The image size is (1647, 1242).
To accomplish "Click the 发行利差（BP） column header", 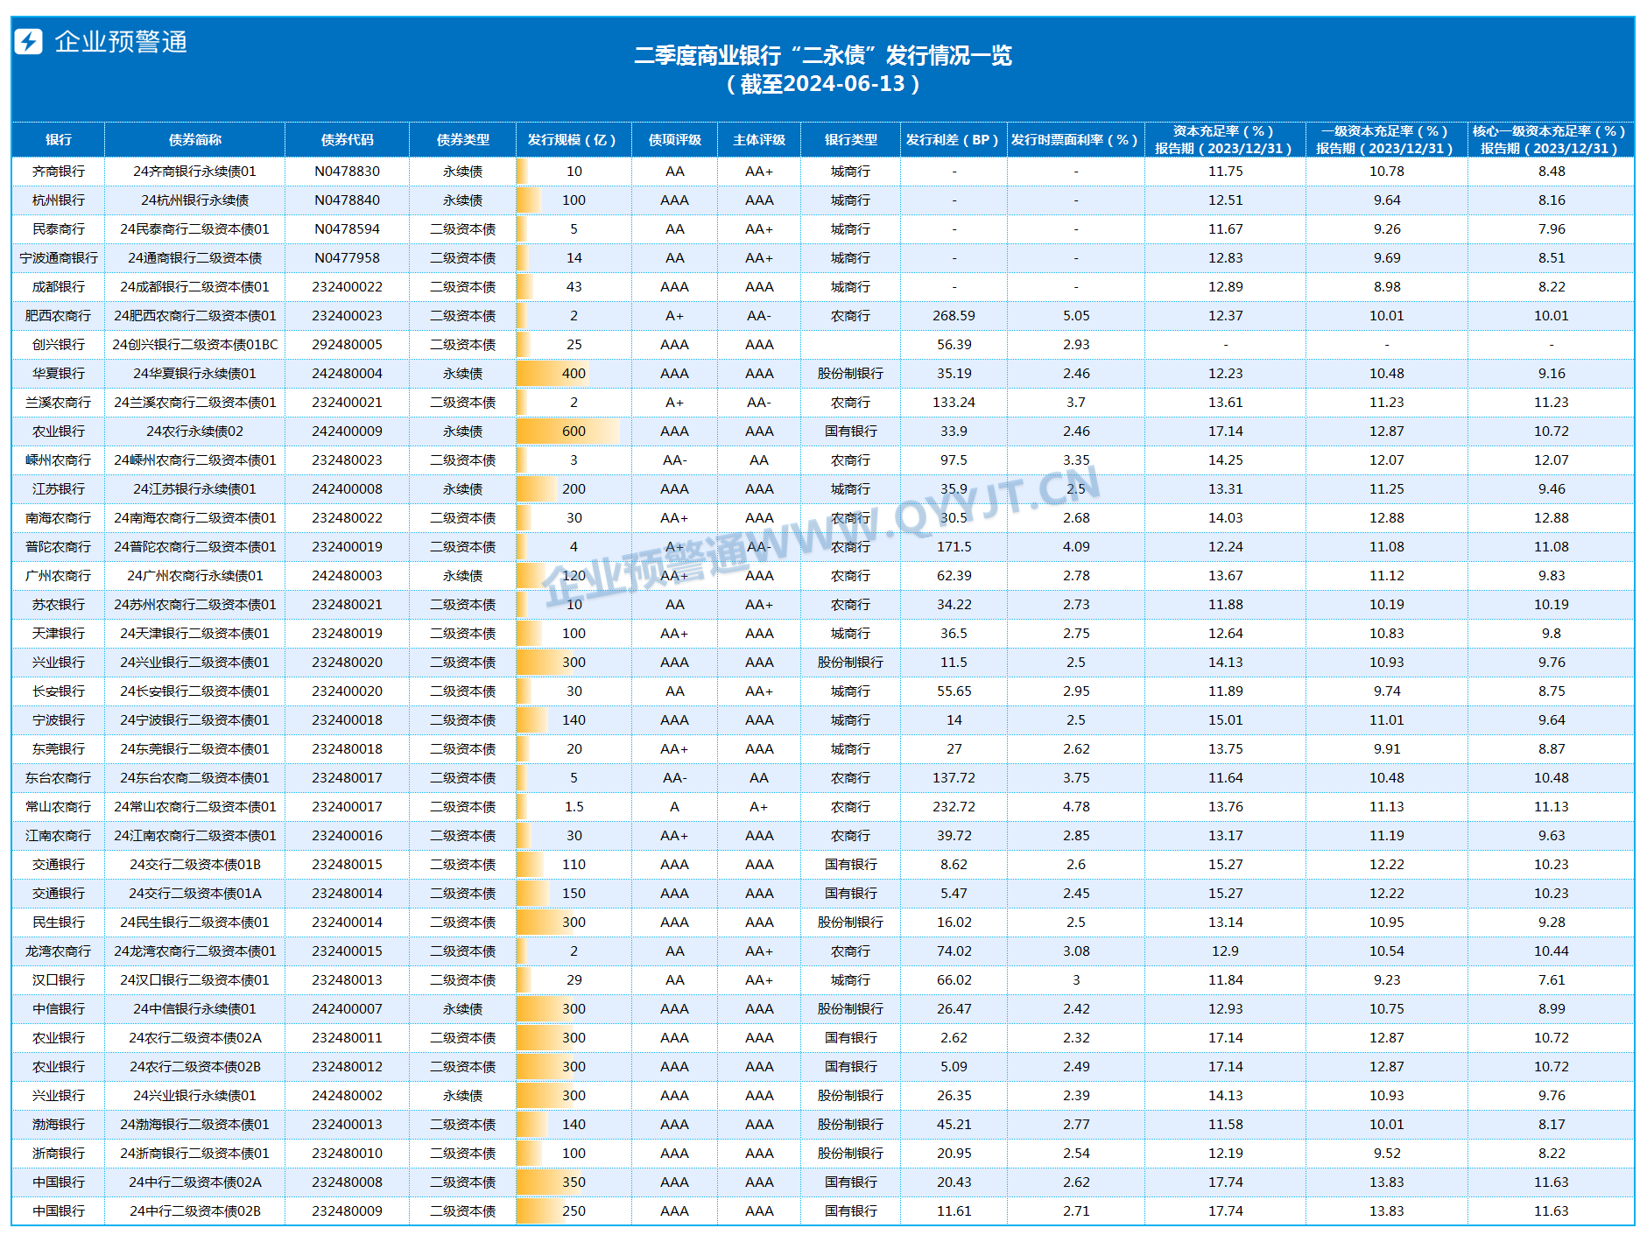I will (x=954, y=140).
